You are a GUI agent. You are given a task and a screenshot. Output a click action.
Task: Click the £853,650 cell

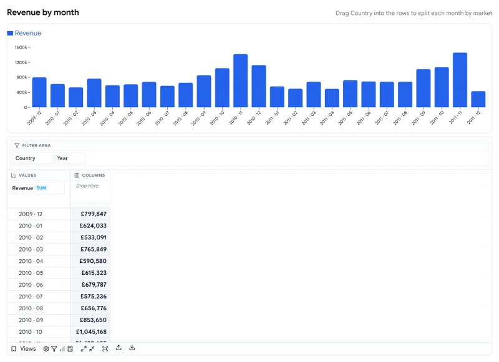click(x=90, y=320)
